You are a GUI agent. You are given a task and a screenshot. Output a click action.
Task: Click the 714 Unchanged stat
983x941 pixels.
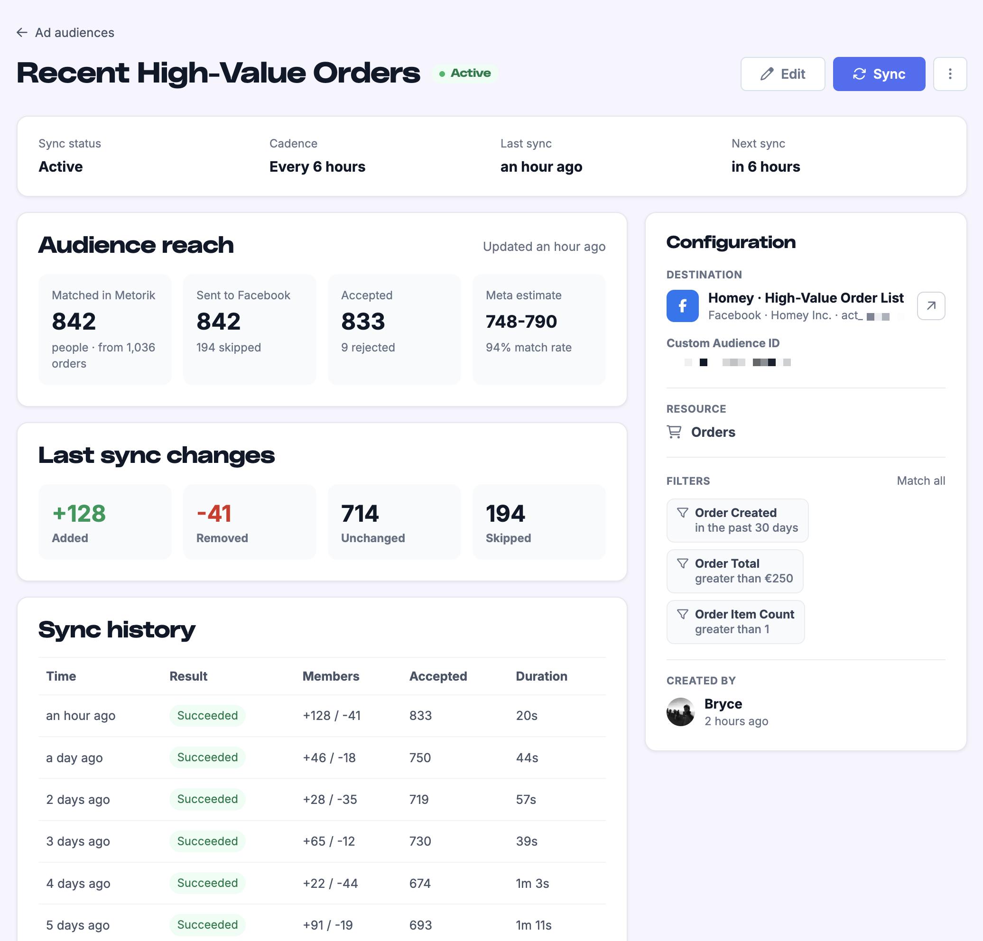[x=394, y=522]
